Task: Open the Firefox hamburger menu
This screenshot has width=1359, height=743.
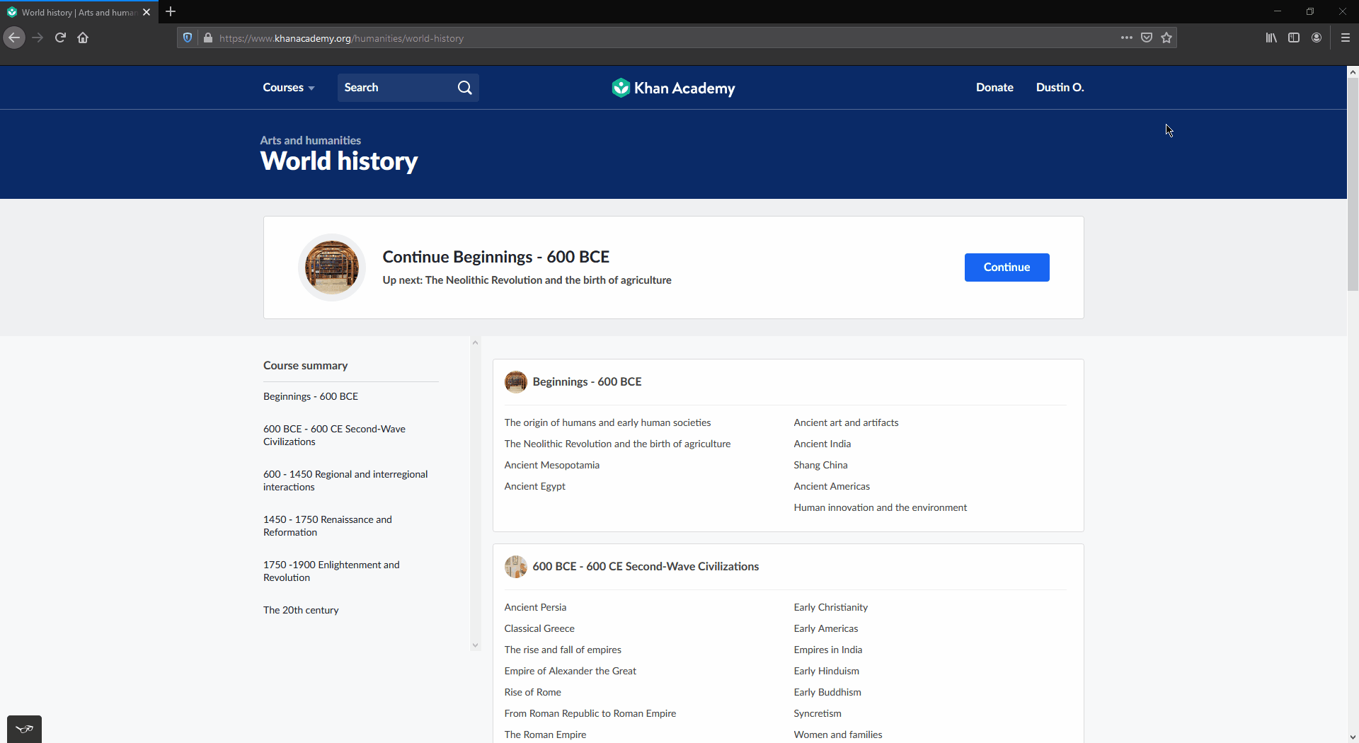Action: [x=1346, y=38]
